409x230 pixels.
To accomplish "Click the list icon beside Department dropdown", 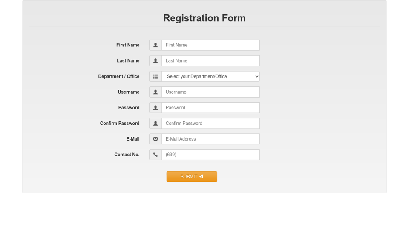I will click(x=156, y=77).
